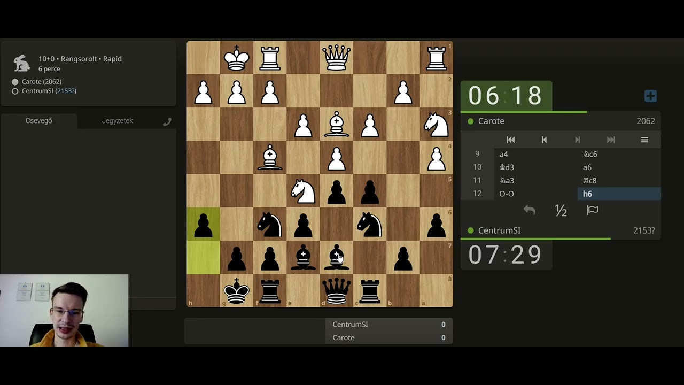Select the black king on g8
Viewport: 684px width, 385px height.
(x=237, y=291)
